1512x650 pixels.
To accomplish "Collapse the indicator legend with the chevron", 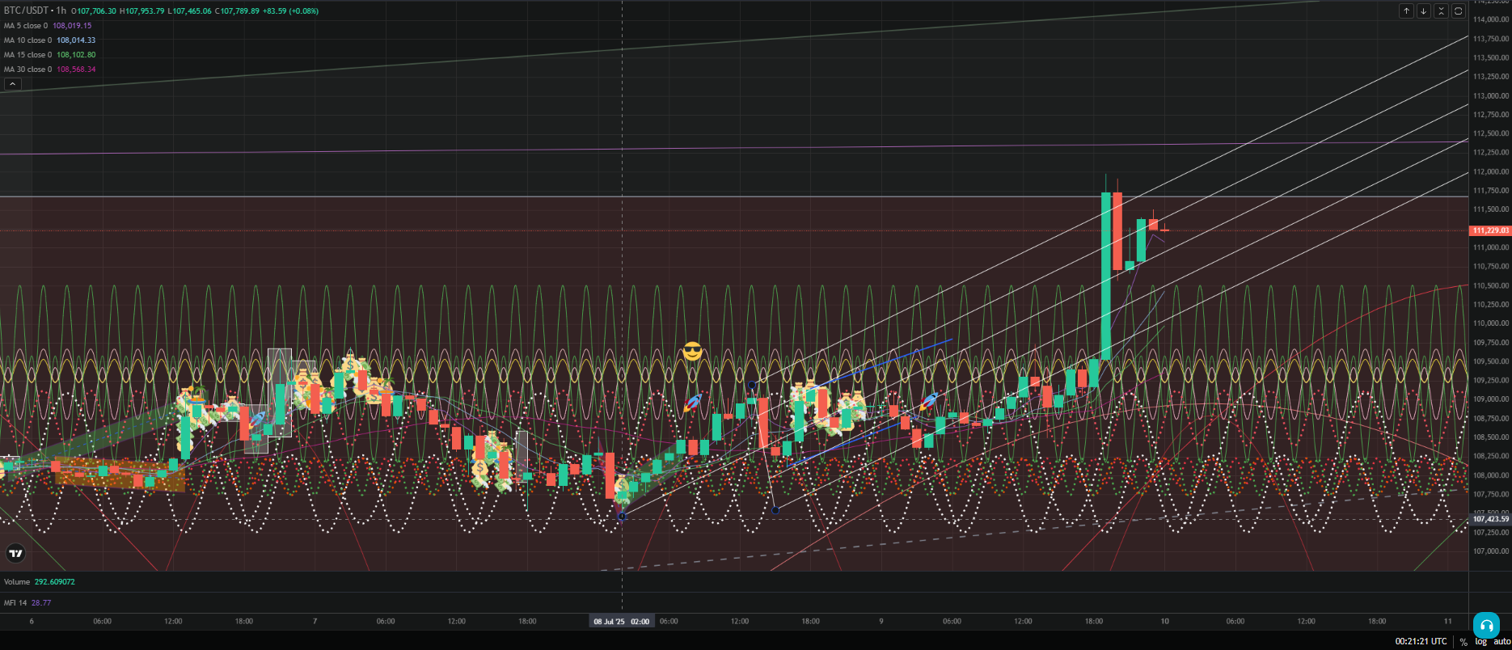I will [12, 84].
